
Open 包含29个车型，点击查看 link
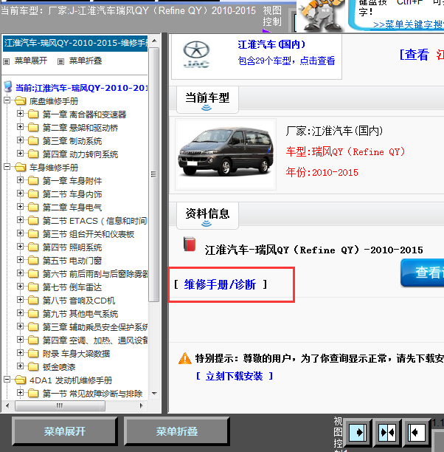point(286,61)
